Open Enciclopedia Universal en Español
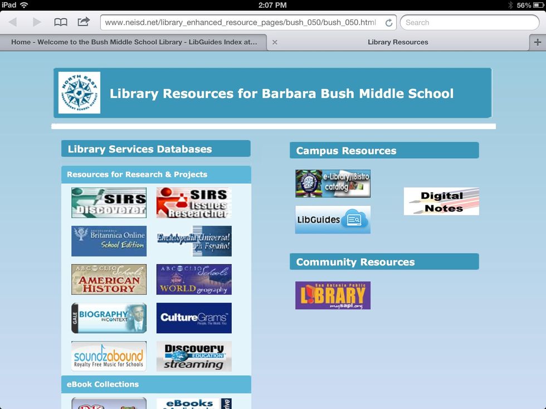This screenshot has height=409, width=546. coord(194,241)
